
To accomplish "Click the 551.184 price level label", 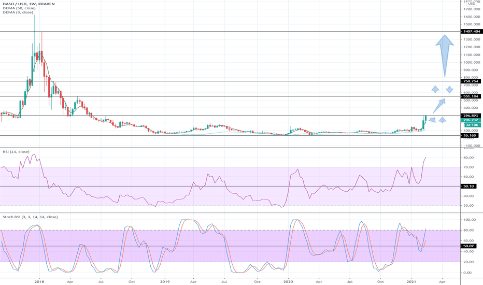I will pyautogui.click(x=471, y=96).
